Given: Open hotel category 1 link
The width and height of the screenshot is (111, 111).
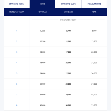Looking at the screenshot, I should pos(17,31).
